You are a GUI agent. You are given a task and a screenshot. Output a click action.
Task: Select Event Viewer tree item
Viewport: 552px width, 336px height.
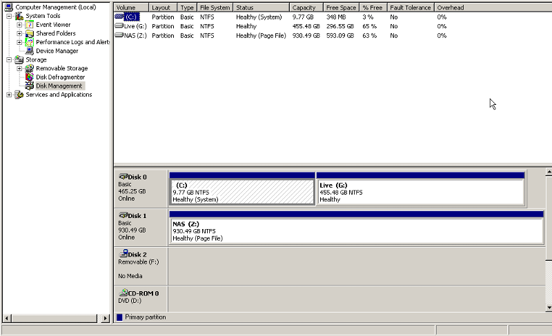pos(53,25)
